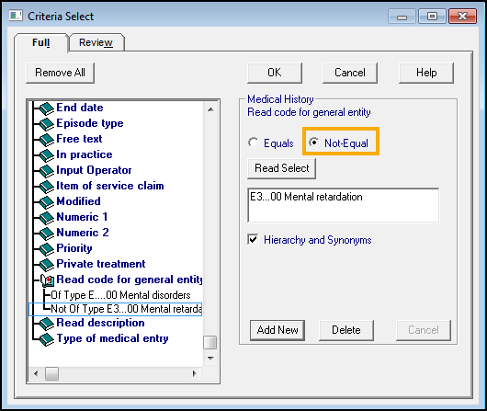The image size is (487, 411).
Task: Select the Equals radio button
Action: click(x=253, y=143)
